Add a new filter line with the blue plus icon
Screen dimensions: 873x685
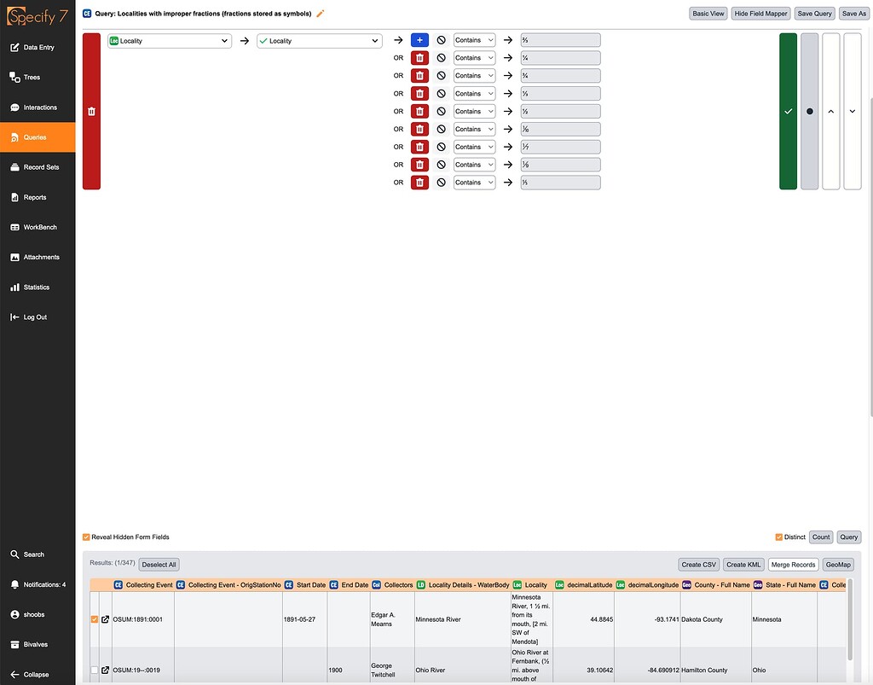[419, 39]
